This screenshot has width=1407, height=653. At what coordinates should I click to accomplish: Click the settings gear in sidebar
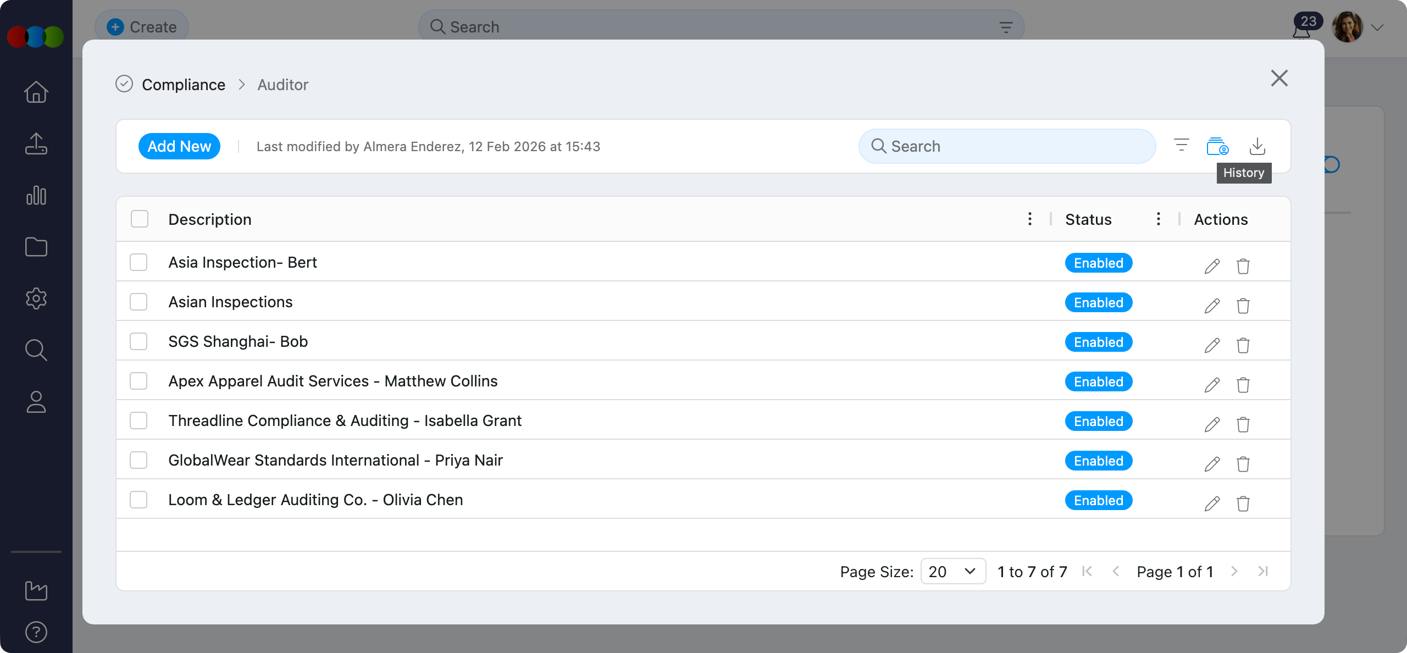pos(36,298)
